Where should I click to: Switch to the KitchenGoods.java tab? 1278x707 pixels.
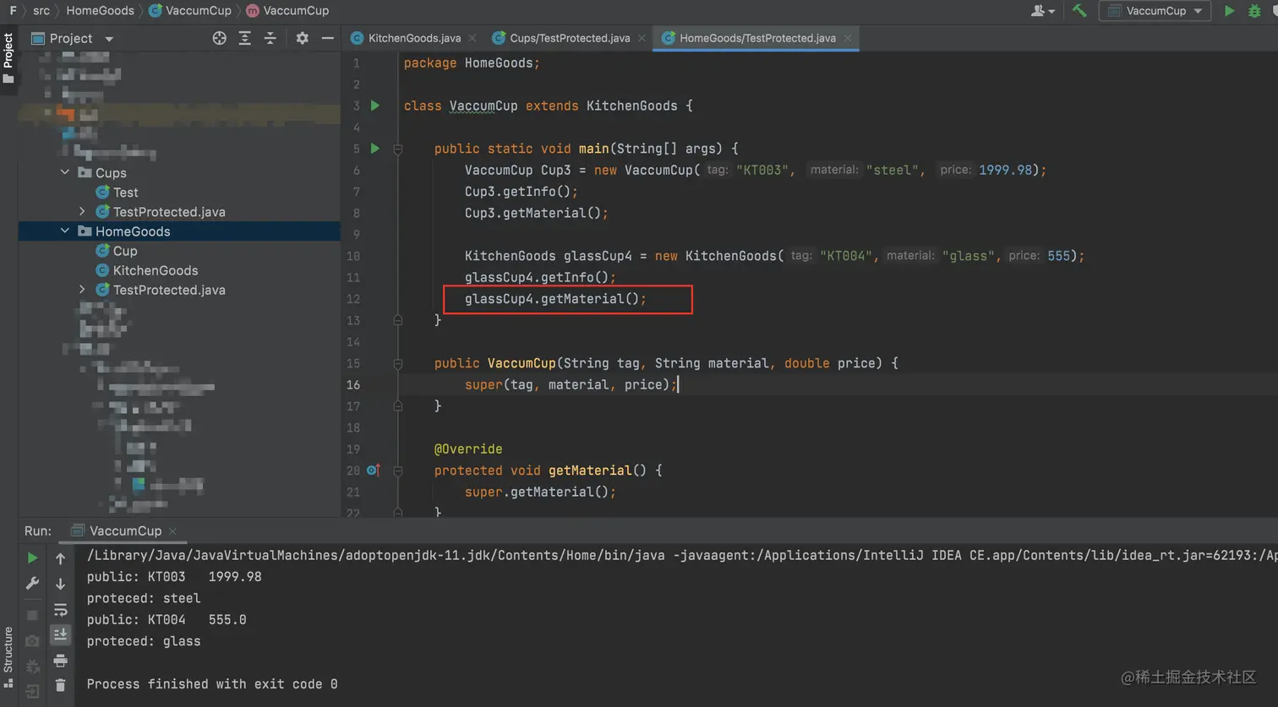pyautogui.click(x=413, y=38)
